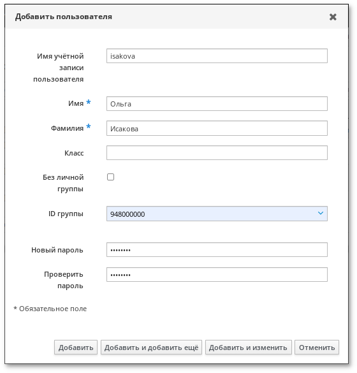
Task: Click the Класс field label
Action: click(x=74, y=153)
